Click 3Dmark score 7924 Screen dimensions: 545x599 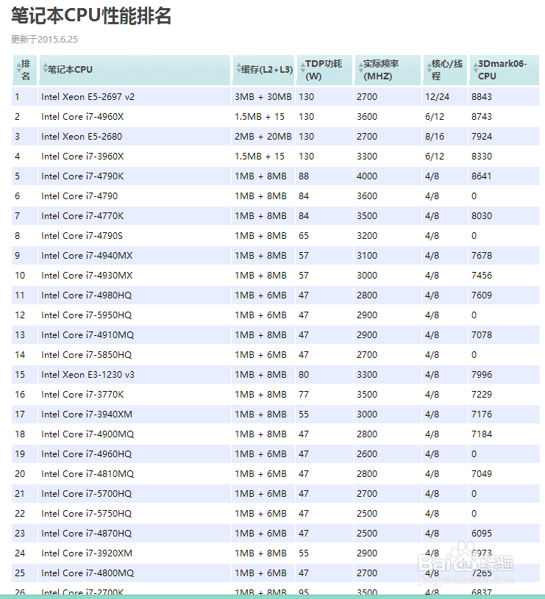[x=482, y=137]
